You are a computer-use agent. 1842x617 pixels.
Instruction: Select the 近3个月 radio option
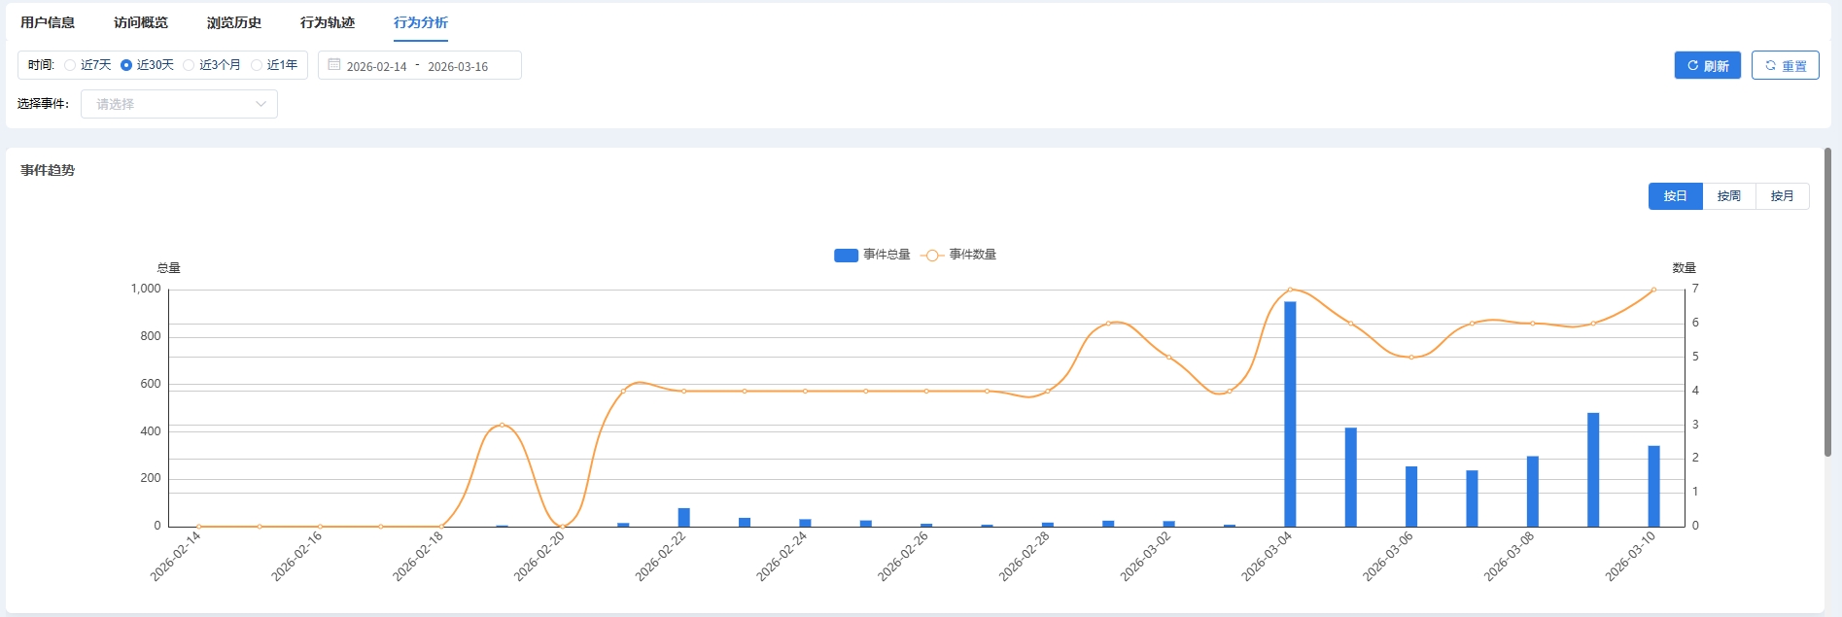[189, 65]
